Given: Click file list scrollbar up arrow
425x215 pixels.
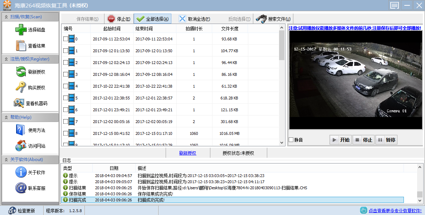Looking at the screenshot, I should 282,28.
